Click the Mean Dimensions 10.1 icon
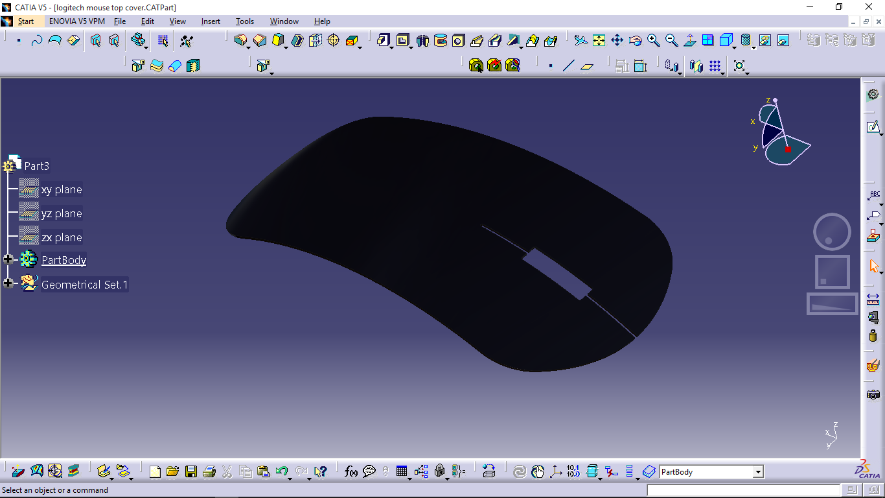Viewport: 885px width, 498px height. tap(573, 471)
